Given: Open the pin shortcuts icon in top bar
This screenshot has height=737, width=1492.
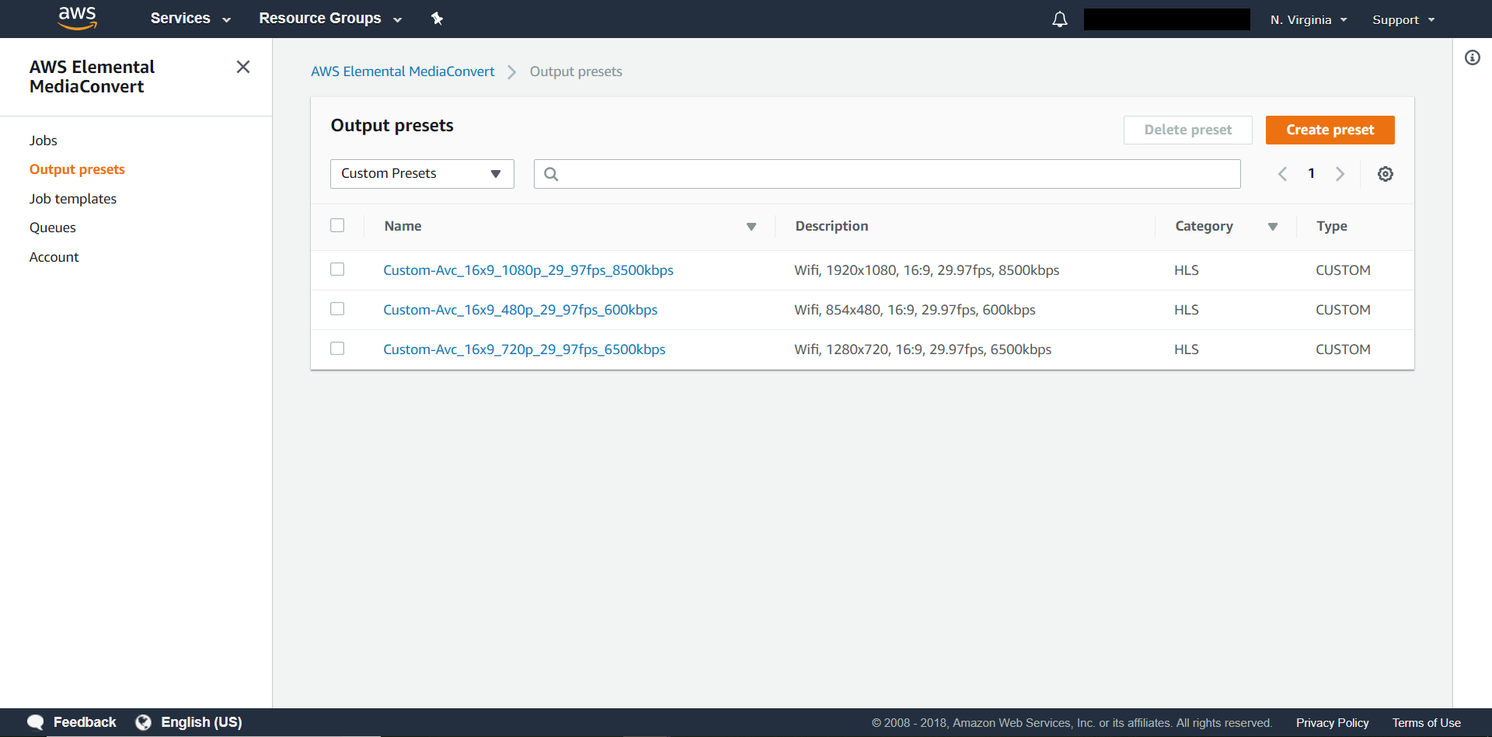Looking at the screenshot, I should click(437, 19).
